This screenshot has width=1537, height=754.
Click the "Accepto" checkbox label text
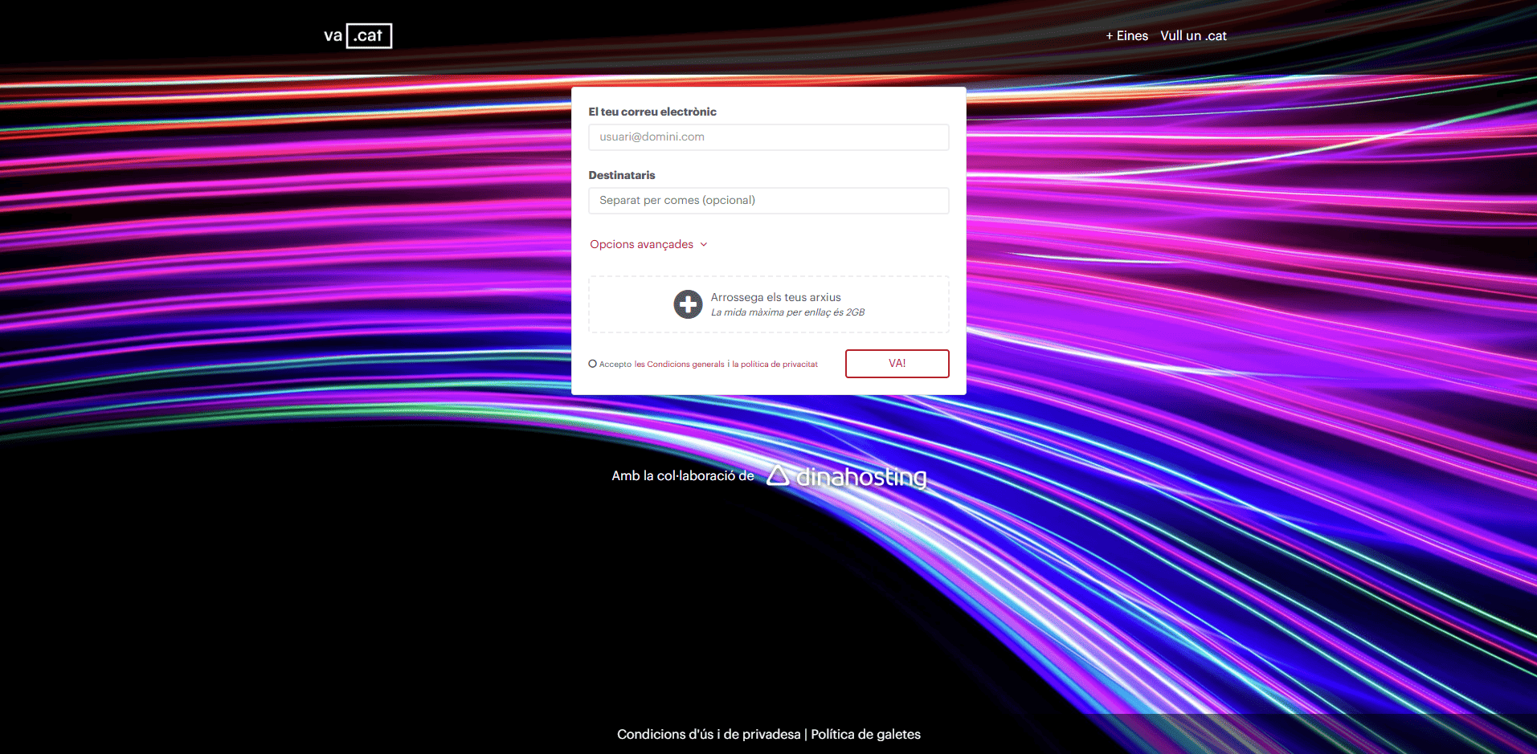615,365
